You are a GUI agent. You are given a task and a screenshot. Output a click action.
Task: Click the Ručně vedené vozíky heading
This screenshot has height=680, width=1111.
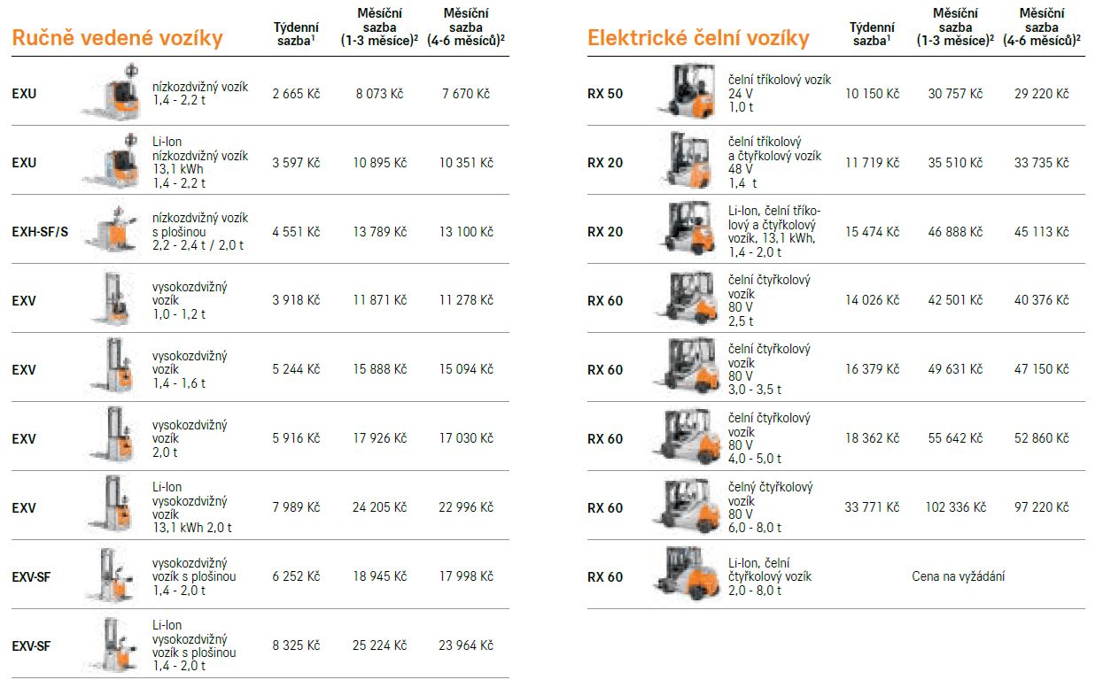[117, 38]
